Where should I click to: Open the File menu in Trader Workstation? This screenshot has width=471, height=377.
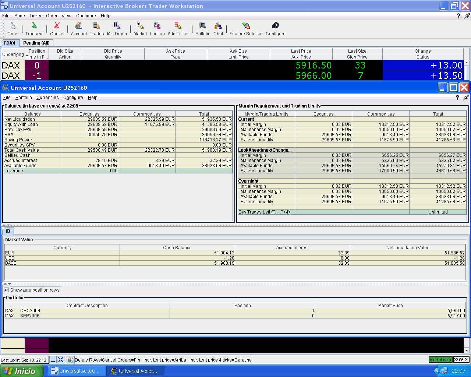[x=6, y=16]
